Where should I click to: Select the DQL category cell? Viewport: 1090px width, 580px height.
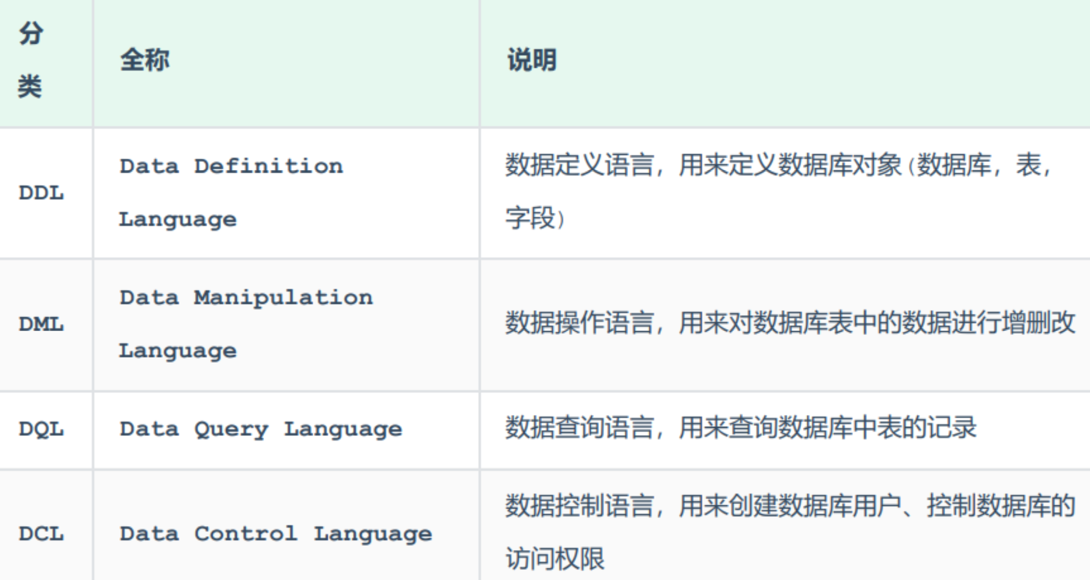pos(41,429)
